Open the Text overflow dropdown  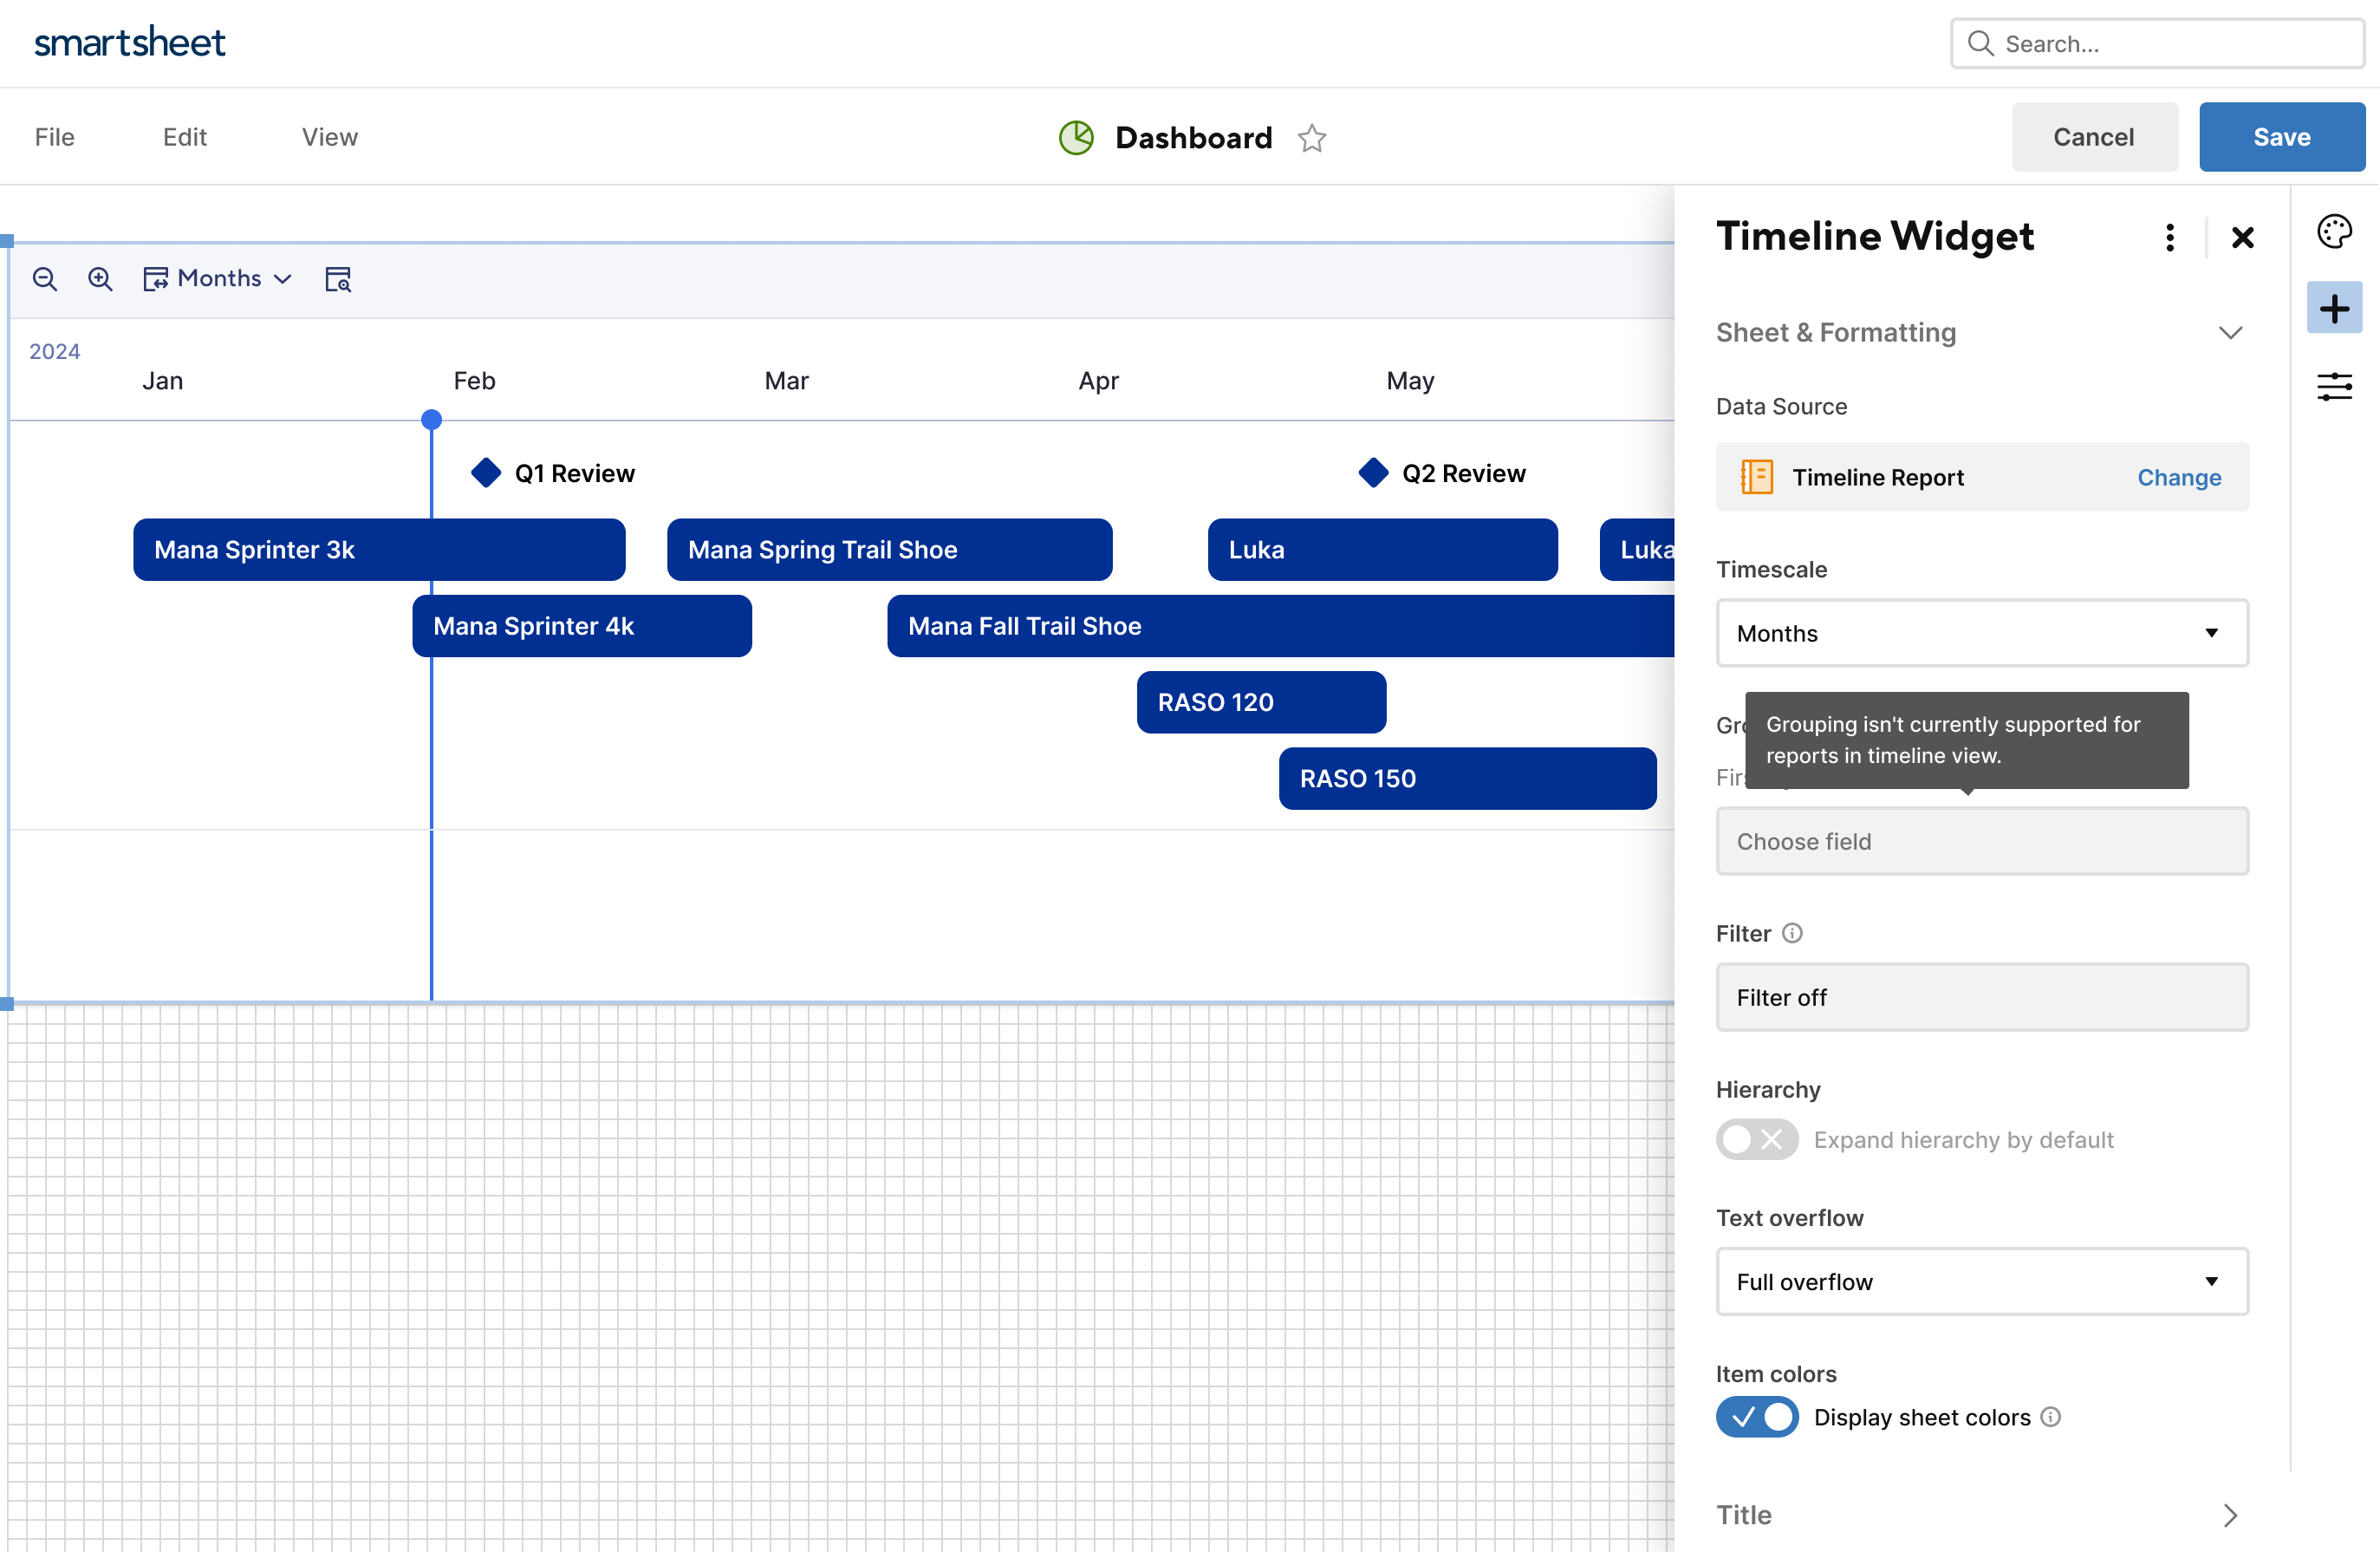coord(1982,1281)
